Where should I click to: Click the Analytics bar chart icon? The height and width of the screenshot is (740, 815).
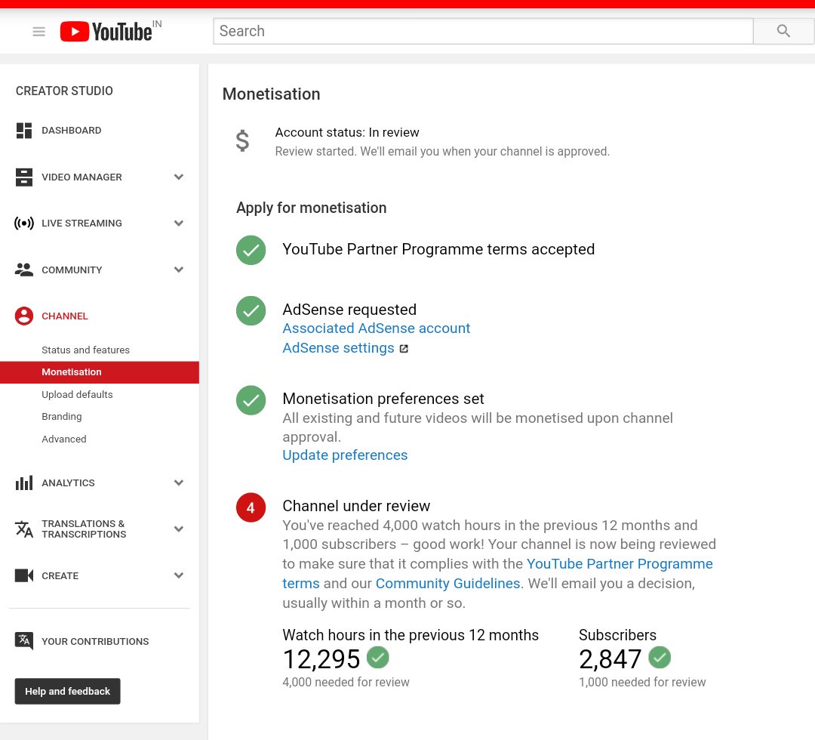tap(24, 483)
